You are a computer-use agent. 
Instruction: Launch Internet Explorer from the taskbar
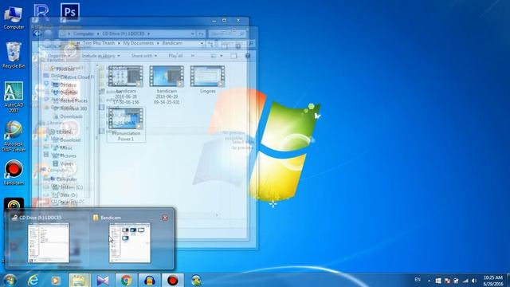click(33, 280)
